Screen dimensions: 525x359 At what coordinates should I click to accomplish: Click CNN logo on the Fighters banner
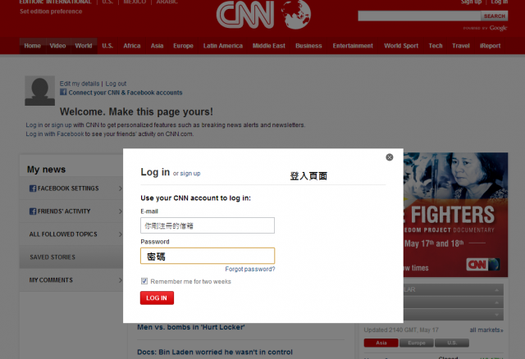tap(483, 265)
